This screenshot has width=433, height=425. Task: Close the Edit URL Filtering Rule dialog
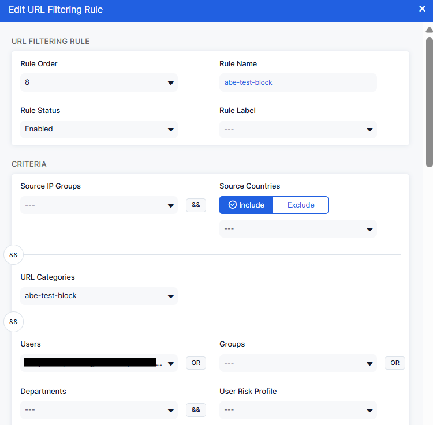pyautogui.click(x=421, y=9)
